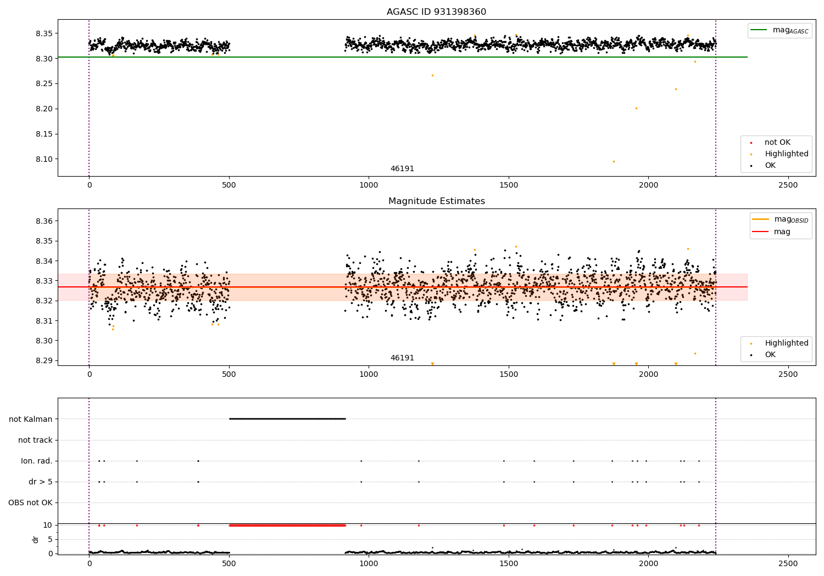Click the 2000 x-tick under bottom panel
Screen dimensions: 824x576
tap(648, 564)
